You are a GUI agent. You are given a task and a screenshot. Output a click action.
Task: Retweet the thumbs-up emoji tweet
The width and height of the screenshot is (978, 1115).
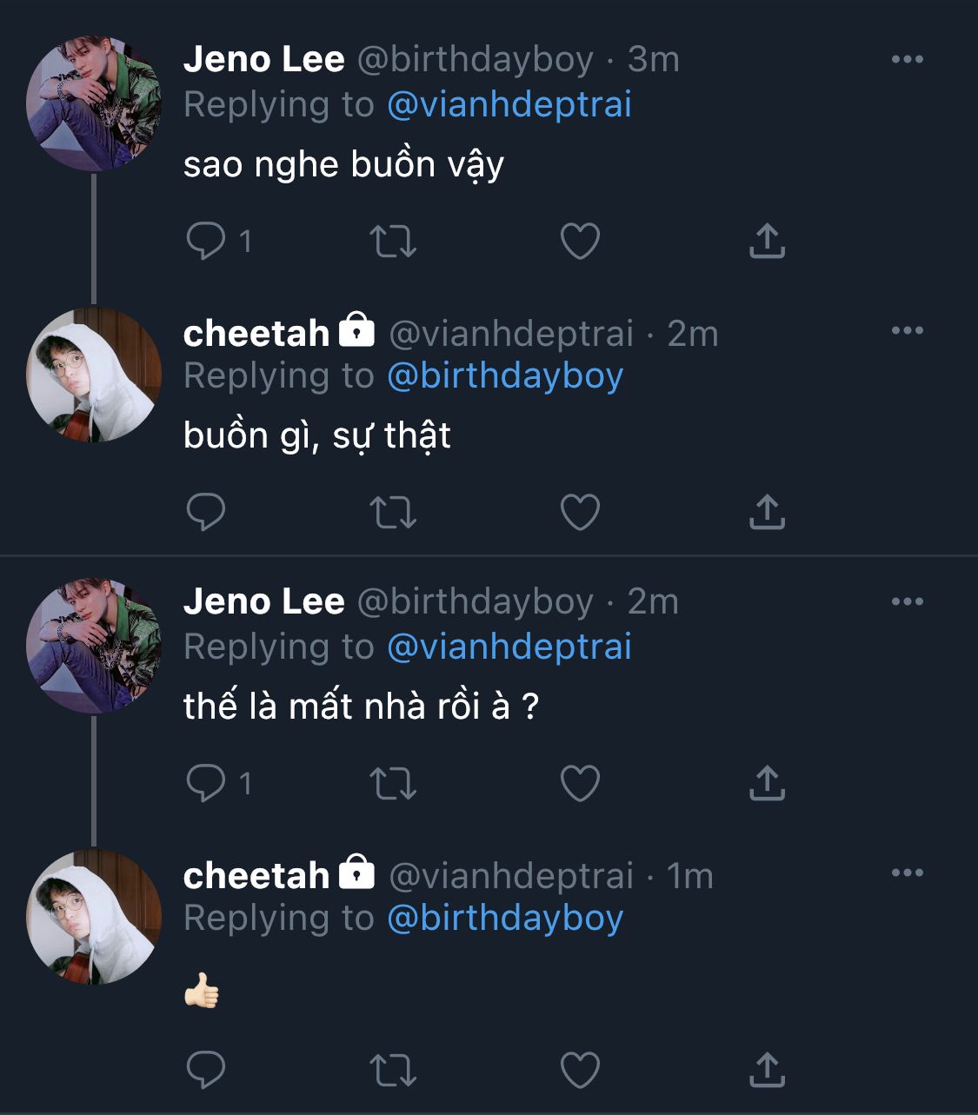point(393,1070)
